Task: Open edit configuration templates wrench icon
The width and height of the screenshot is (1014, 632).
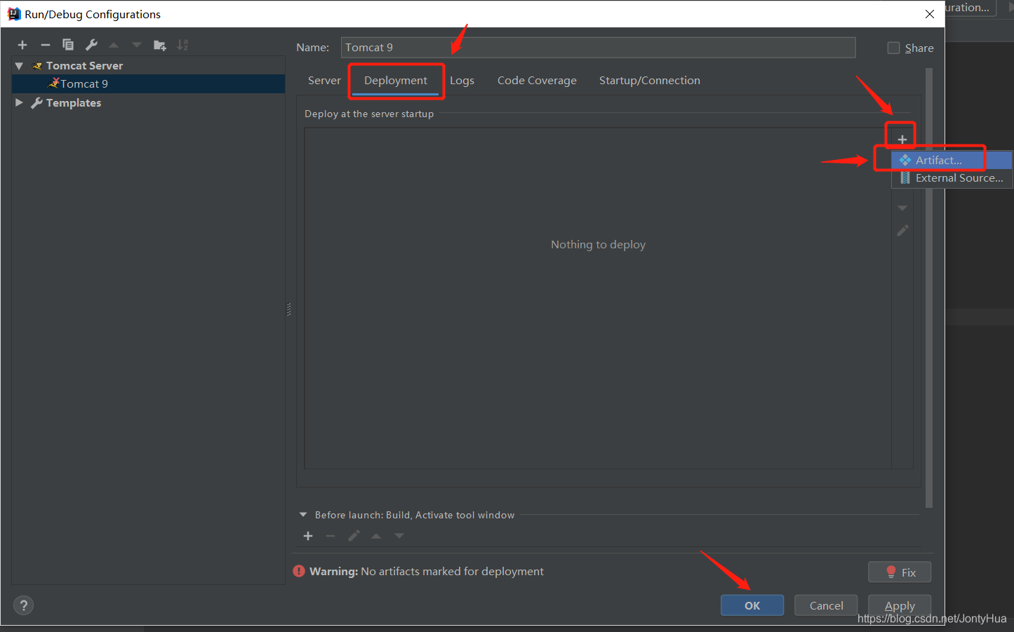Action: tap(91, 44)
